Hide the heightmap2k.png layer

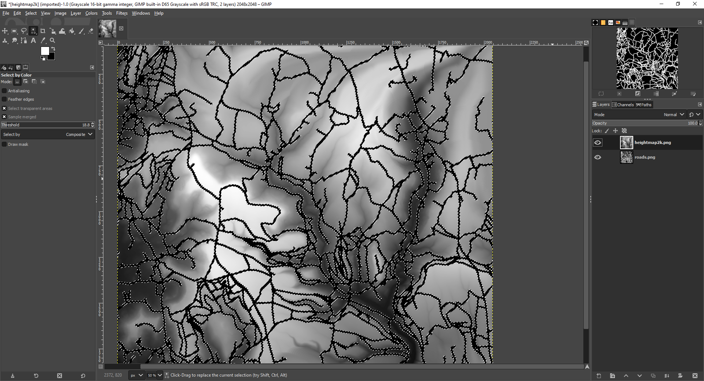point(598,143)
